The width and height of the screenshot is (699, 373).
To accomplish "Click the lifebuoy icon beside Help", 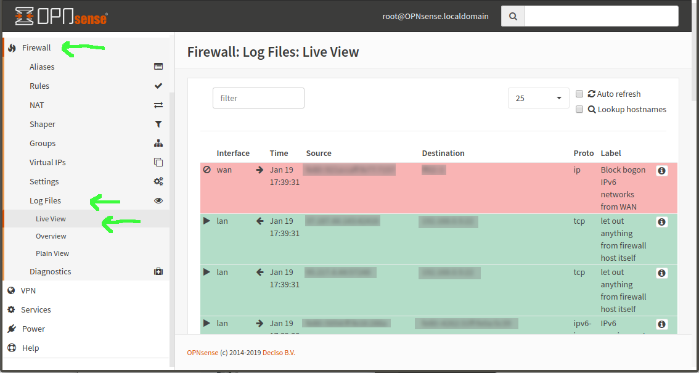I will (x=12, y=348).
